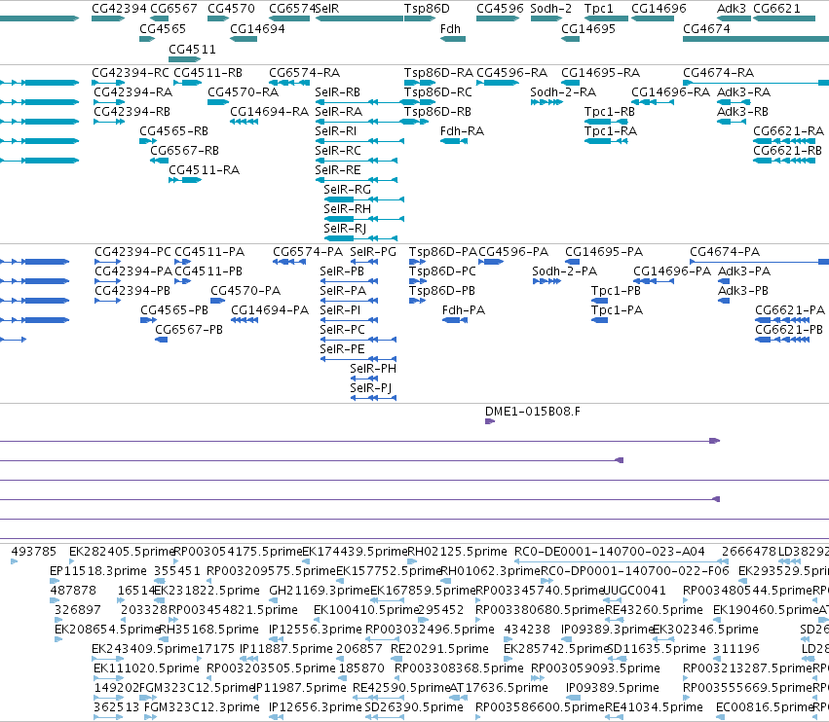
Task: Click EST label GH21169.3prime
Action: click(320, 591)
